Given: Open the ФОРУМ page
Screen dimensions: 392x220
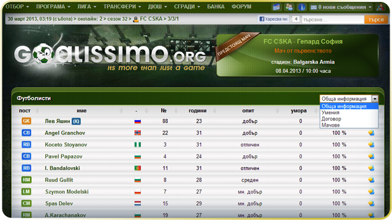Looking at the screenshot, I should pyautogui.click(x=241, y=7).
